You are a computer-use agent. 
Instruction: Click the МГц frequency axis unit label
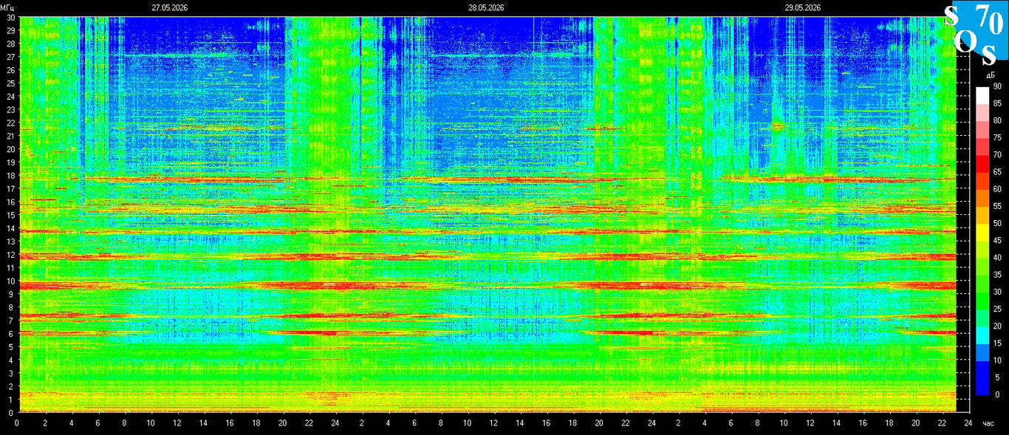point(7,7)
